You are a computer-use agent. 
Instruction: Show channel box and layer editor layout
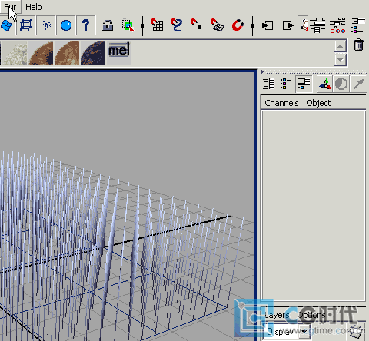[304, 84]
